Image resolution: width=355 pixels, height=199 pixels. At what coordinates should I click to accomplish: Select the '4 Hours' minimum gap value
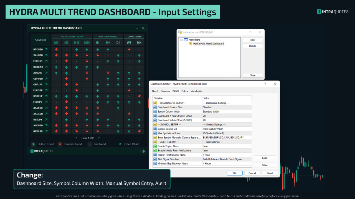click(x=227, y=164)
